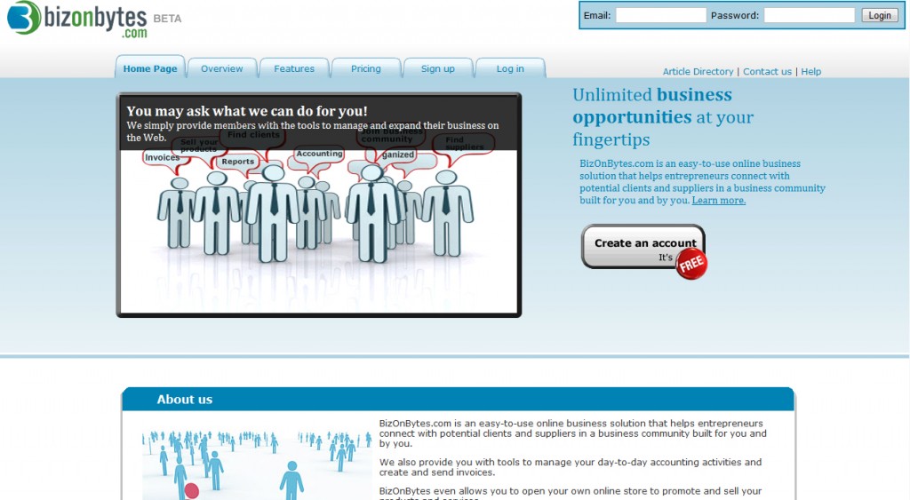Open the Home Page tab
This screenshot has width=910, height=500.
(x=149, y=68)
